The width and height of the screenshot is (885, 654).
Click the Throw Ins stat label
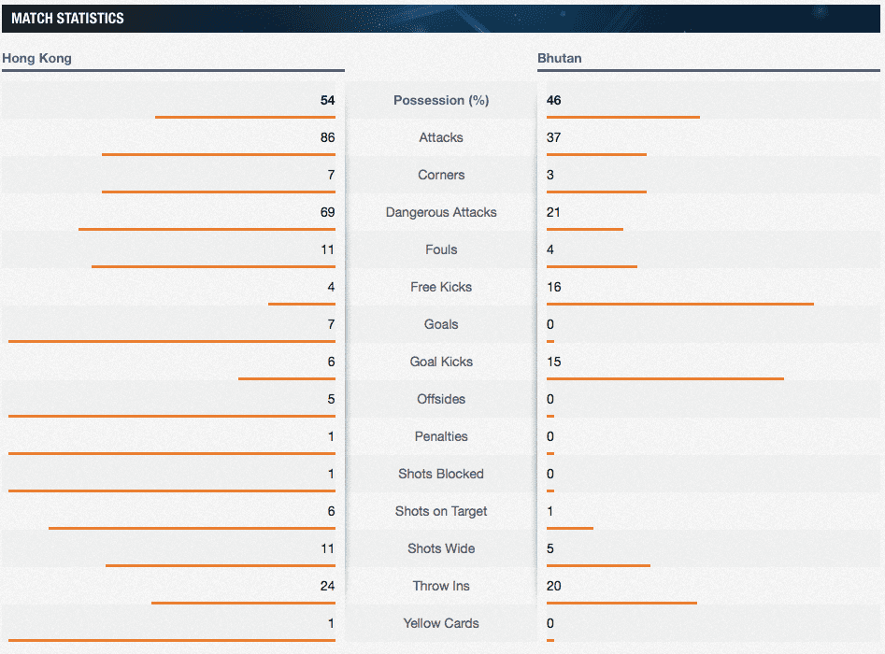click(441, 586)
